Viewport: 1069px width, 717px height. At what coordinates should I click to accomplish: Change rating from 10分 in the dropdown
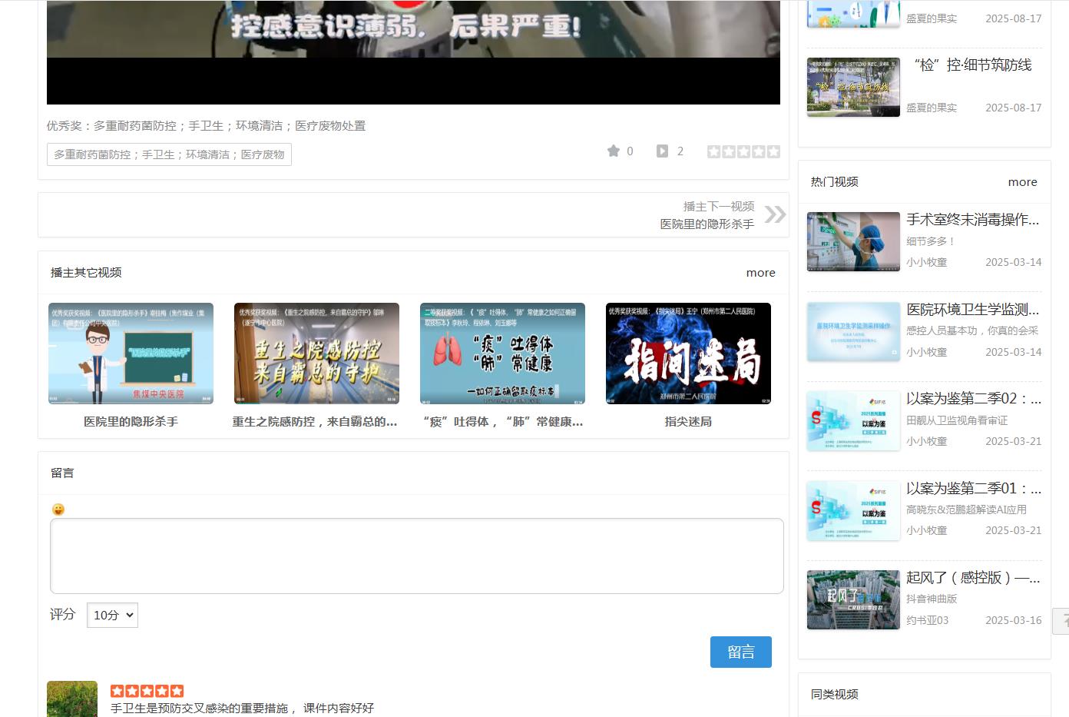[x=112, y=615]
